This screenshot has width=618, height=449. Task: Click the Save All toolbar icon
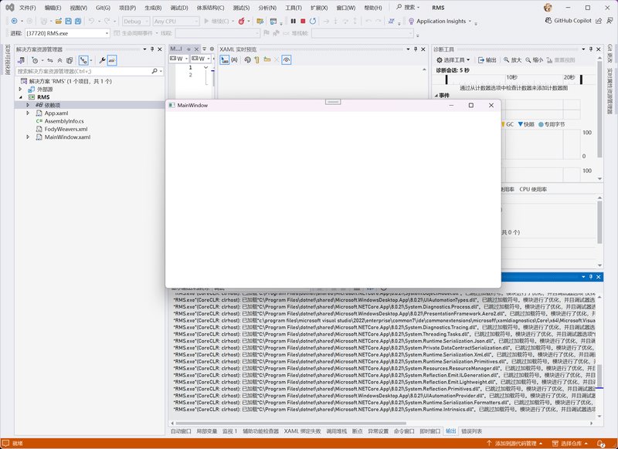(79, 21)
